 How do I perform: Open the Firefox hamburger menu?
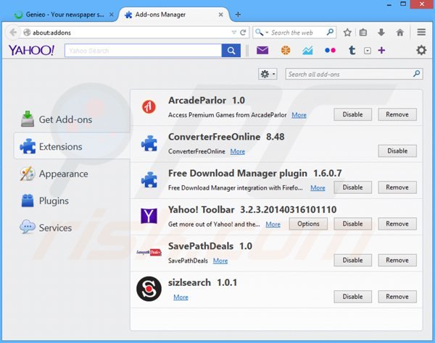[x=421, y=32]
